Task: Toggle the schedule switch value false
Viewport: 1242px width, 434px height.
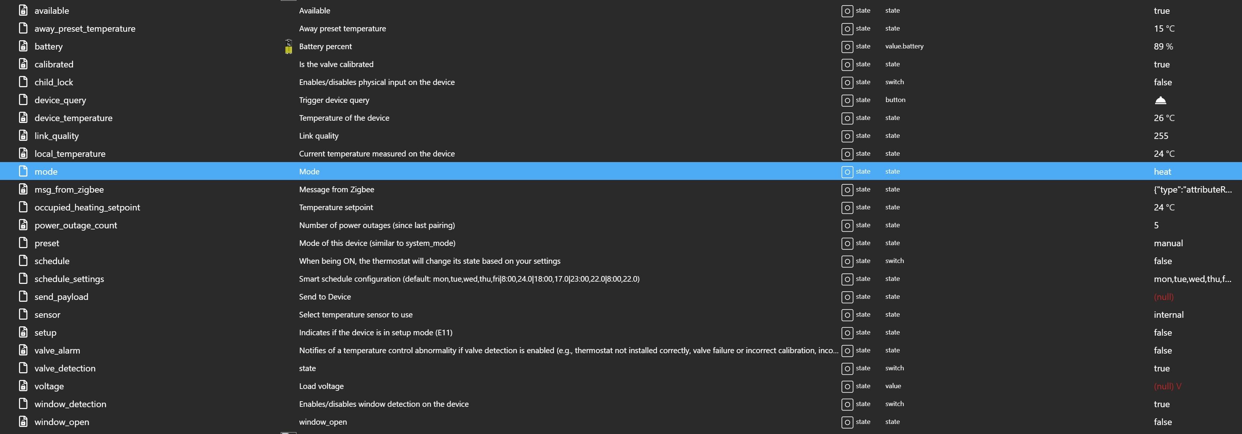Action: pyautogui.click(x=1163, y=261)
